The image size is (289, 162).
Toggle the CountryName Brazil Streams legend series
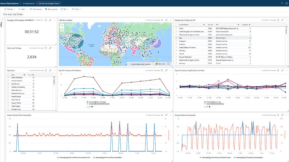pos(98,104)
